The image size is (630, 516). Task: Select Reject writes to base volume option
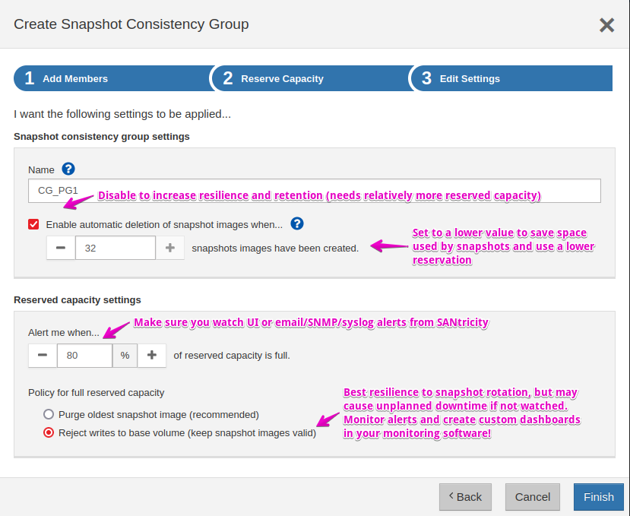[x=49, y=433]
